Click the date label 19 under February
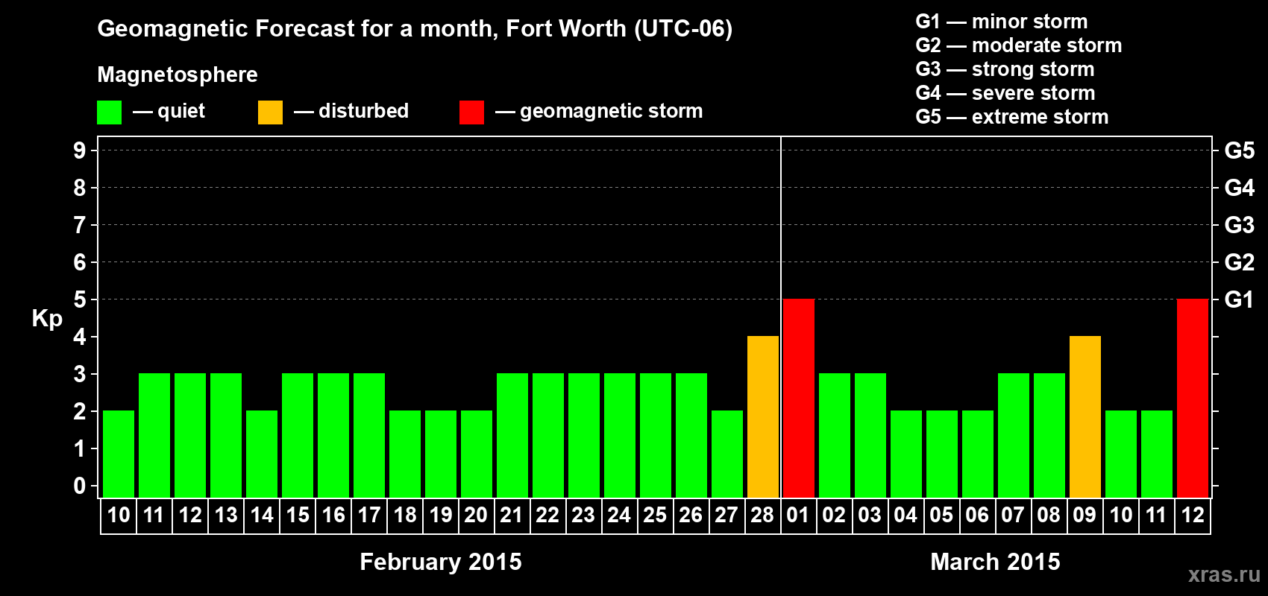 [x=441, y=516]
